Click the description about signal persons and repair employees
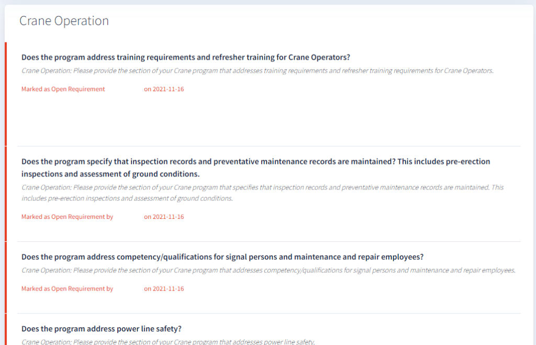 tap(269, 271)
